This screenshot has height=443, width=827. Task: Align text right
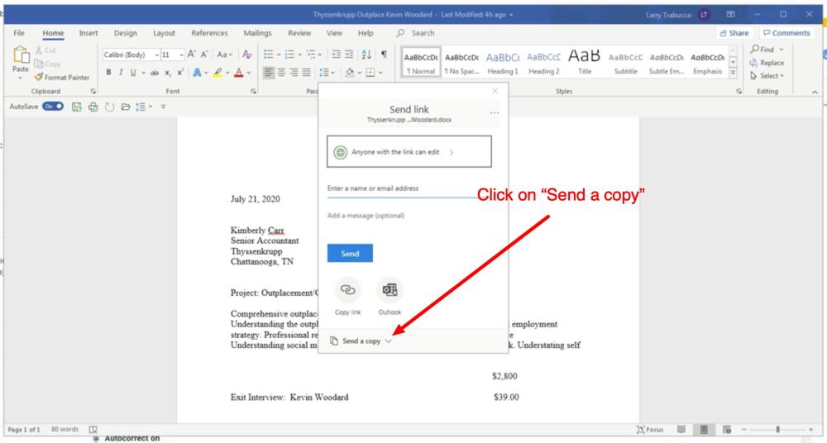click(294, 72)
